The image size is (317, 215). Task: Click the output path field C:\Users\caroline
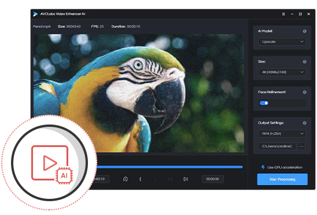(x=277, y=146)
